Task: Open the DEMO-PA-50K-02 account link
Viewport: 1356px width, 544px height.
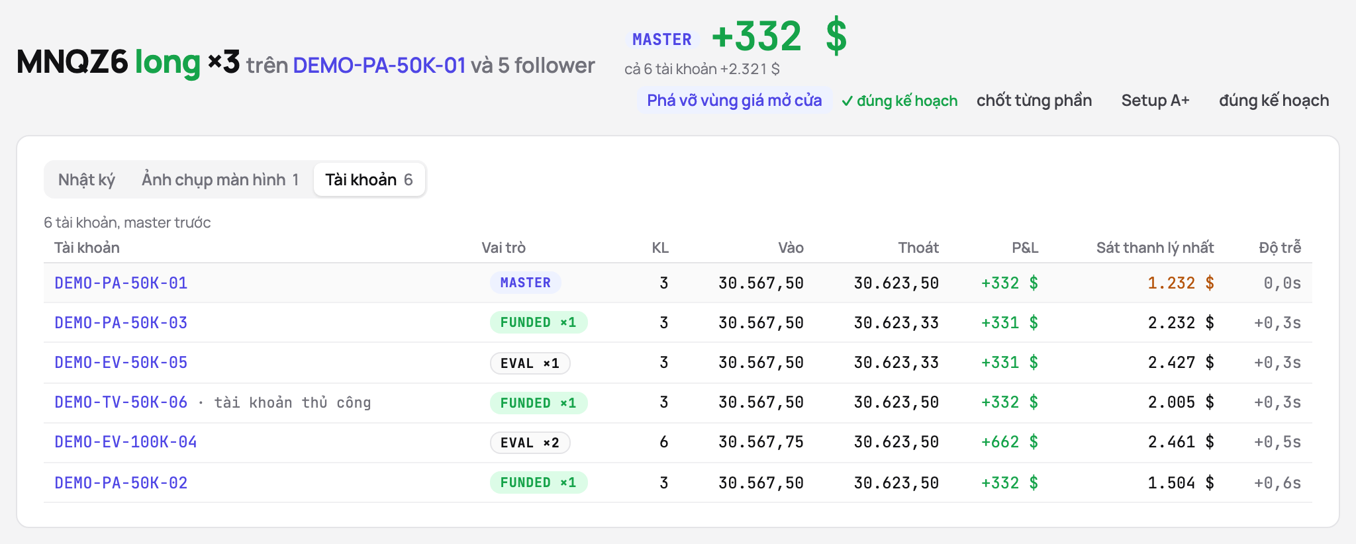Action: (x=121, y=483)
